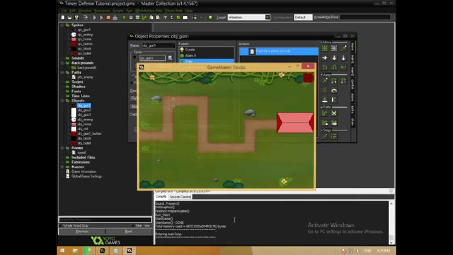Click the dark red gun button in game
Viewport: 453px width, 255px height.
tap(308, 78)
